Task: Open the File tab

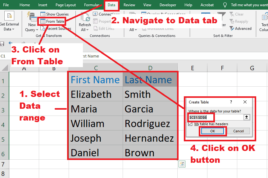Action: (6, 5)
